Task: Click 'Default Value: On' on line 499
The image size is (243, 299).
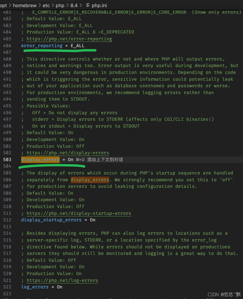Action: click(50, 133)
